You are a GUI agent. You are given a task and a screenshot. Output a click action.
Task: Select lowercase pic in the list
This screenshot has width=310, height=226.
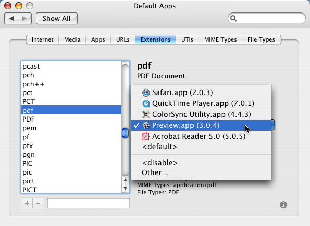tap(71, 172)
